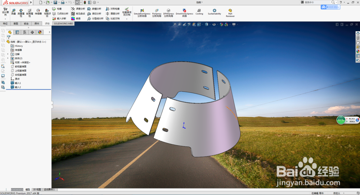Expand more manager tabs chevron

(x=49, y=32)
